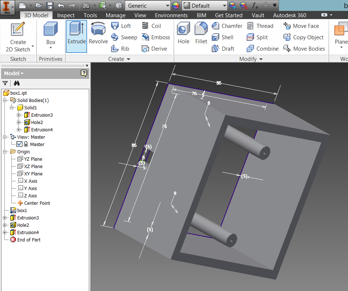Switch to the View tab
Image resolution: width=348 pixels, height=291 pixels.
click(140, 15)
